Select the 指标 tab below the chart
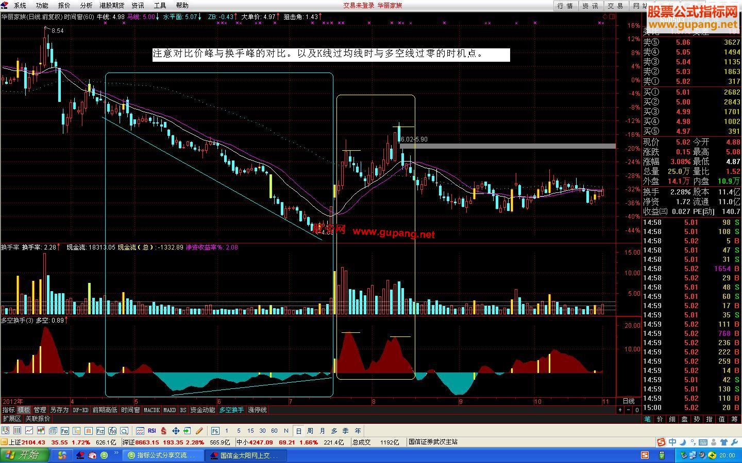The image size is (742, 463). click(8, 410)
